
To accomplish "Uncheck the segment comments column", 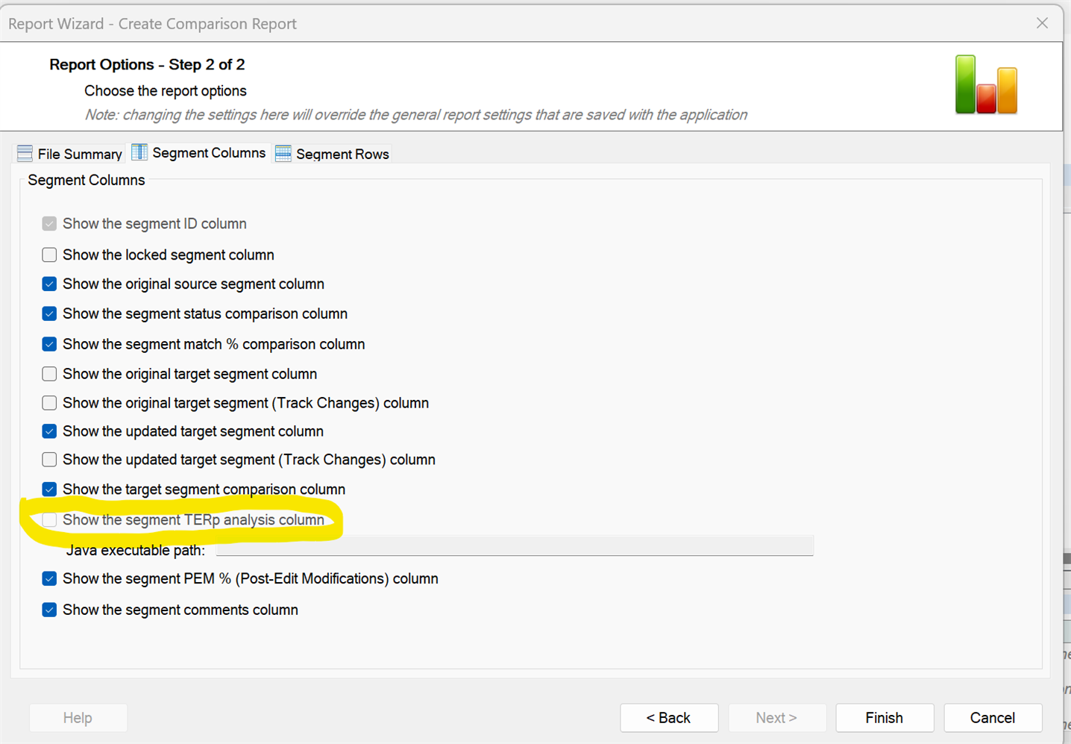I will pyautogui.click(x=48, y=610).
